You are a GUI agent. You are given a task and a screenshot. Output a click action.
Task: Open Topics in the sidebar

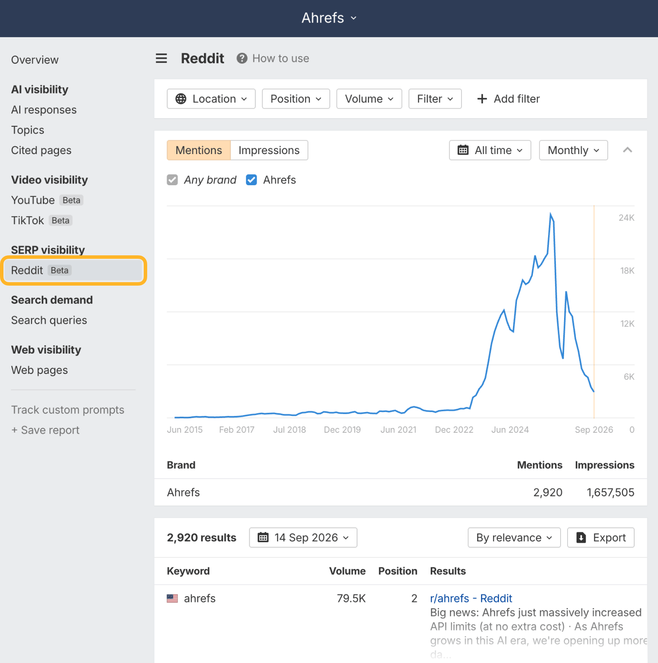[28, 130]
